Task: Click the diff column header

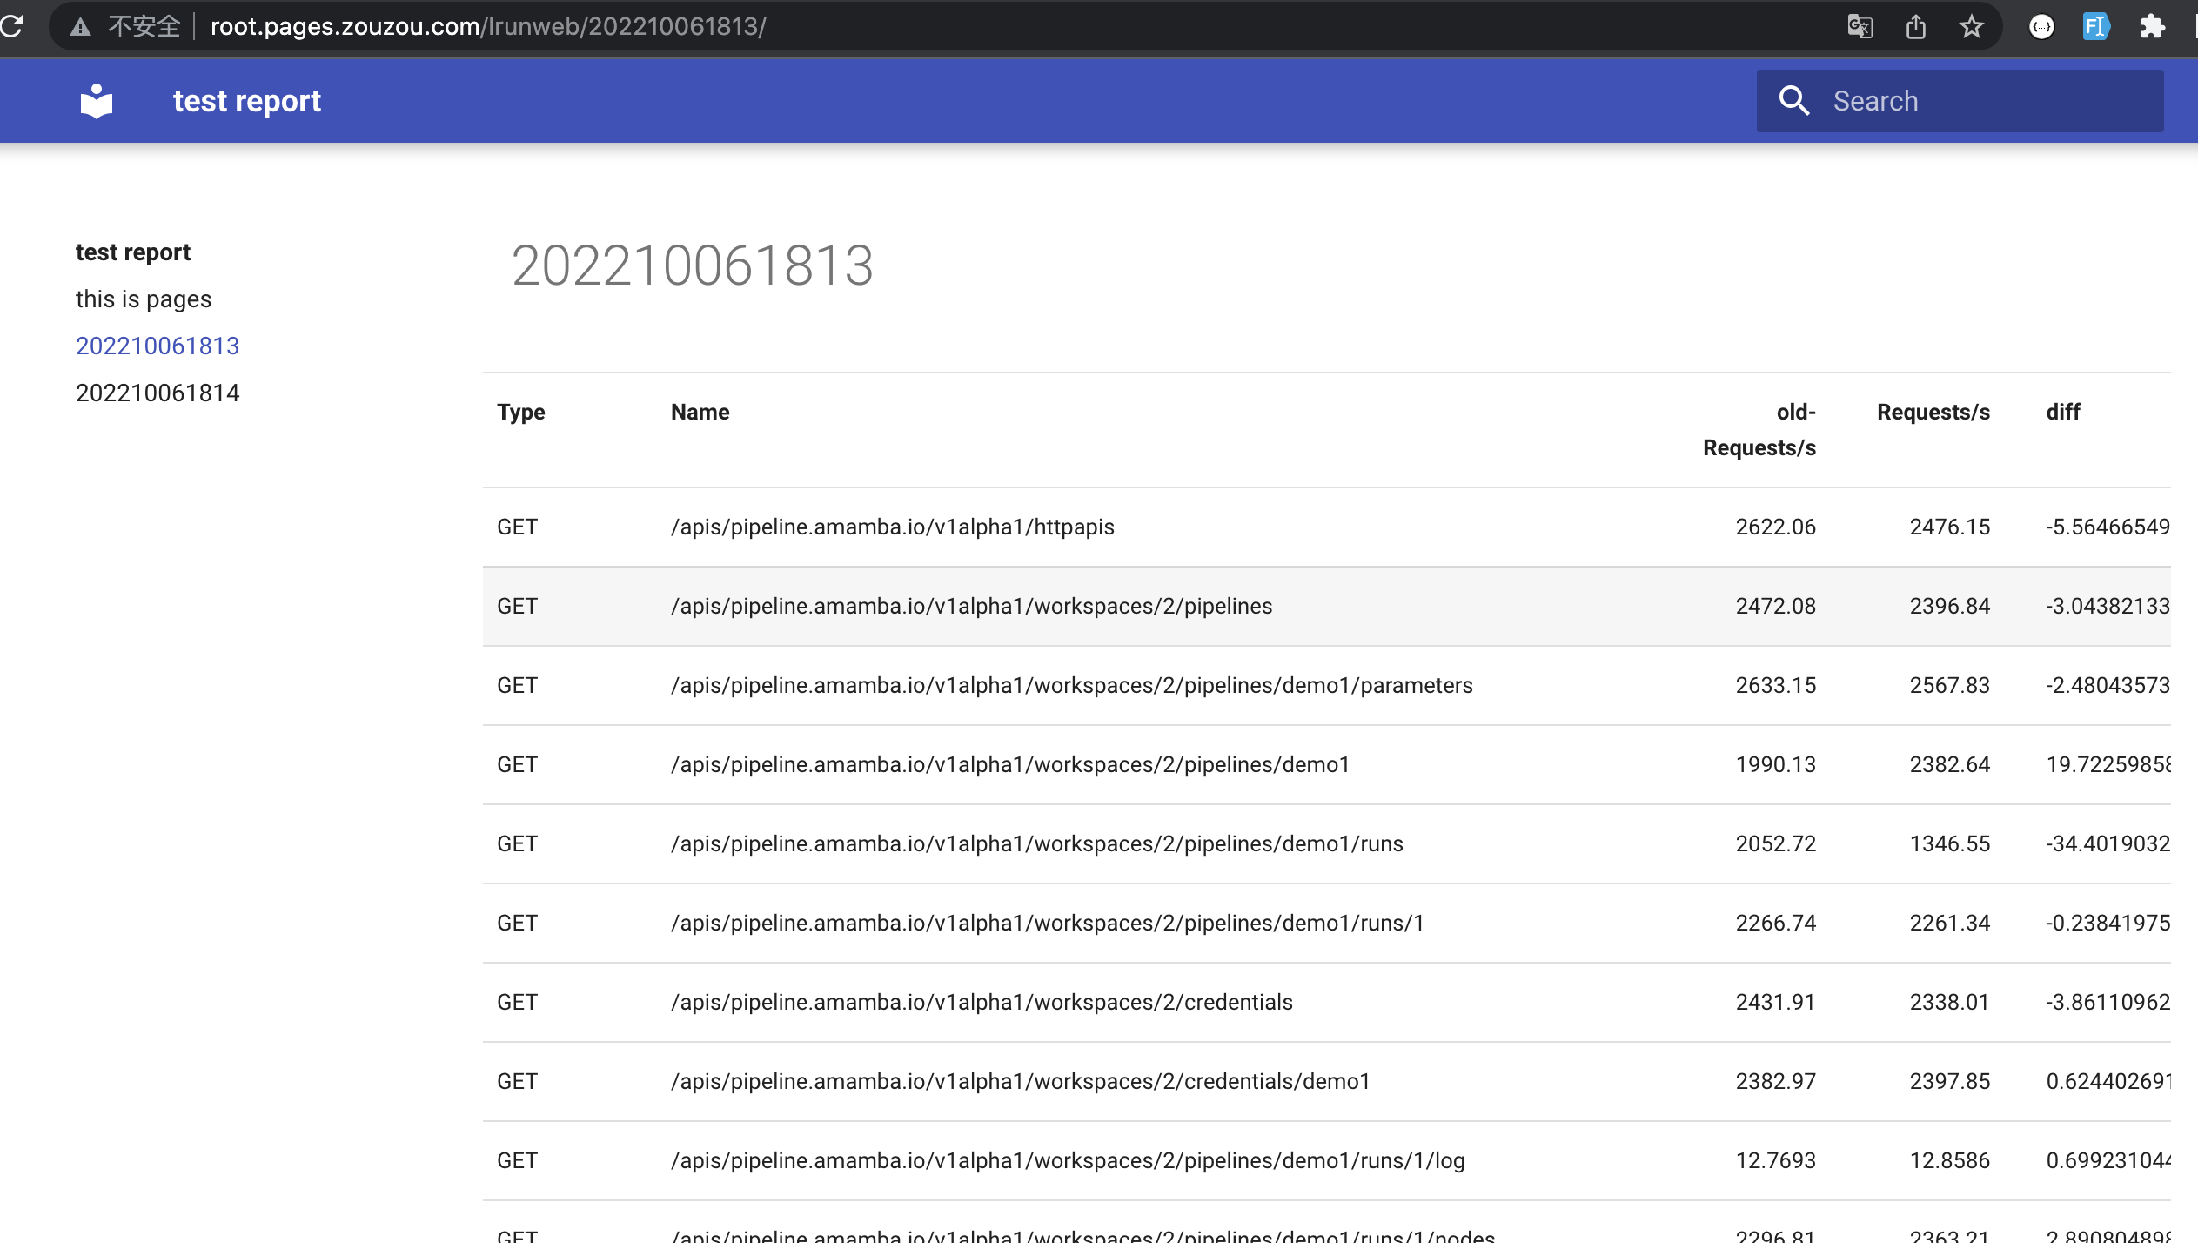Action: (2062, 412)
